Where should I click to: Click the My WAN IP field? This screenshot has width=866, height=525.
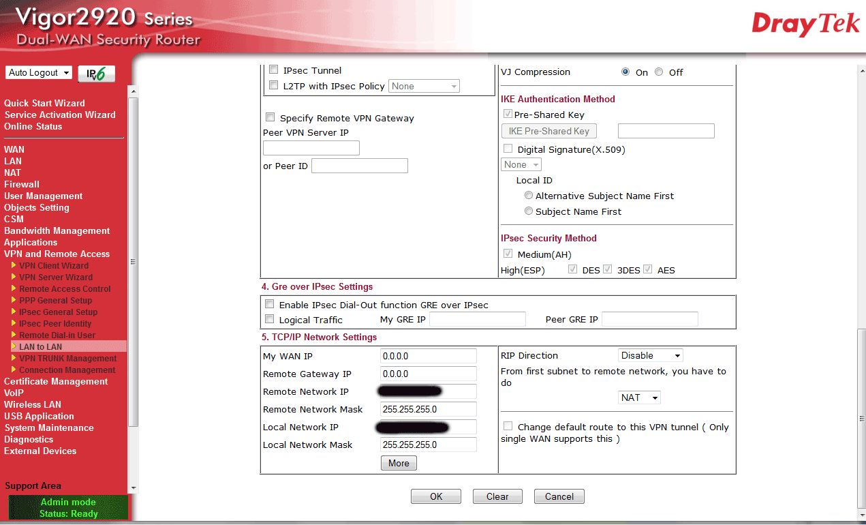click(x=429, y=356)
